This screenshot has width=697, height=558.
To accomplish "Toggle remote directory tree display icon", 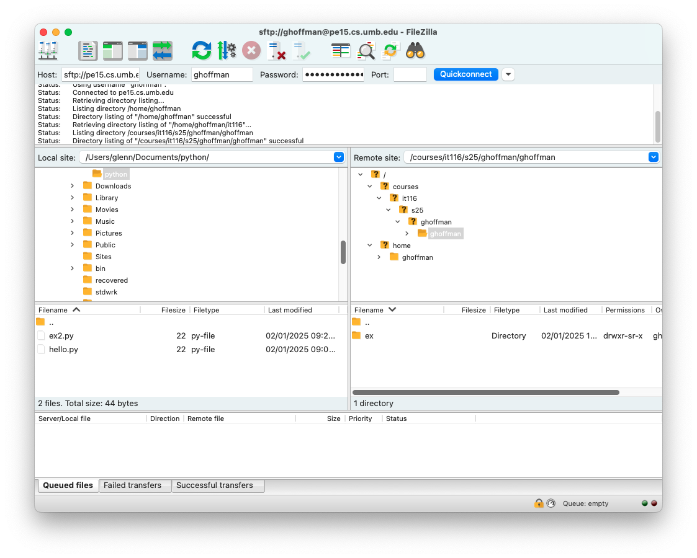I will coord(137,51).
